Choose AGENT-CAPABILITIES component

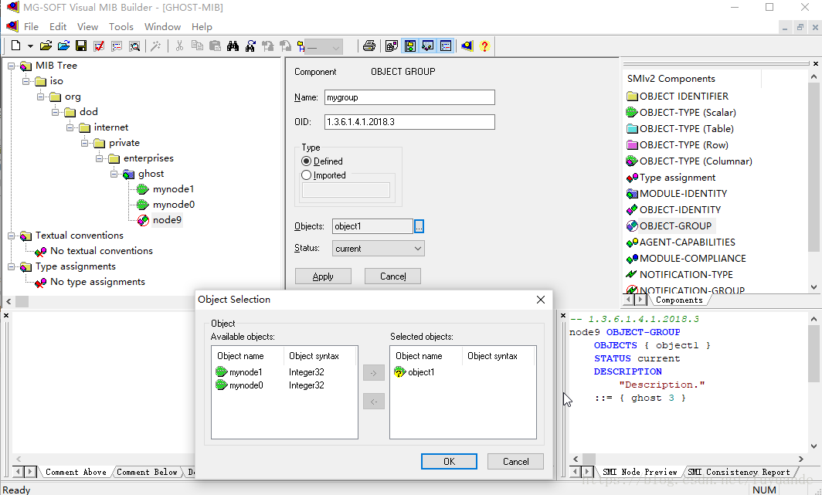[687, 242]
